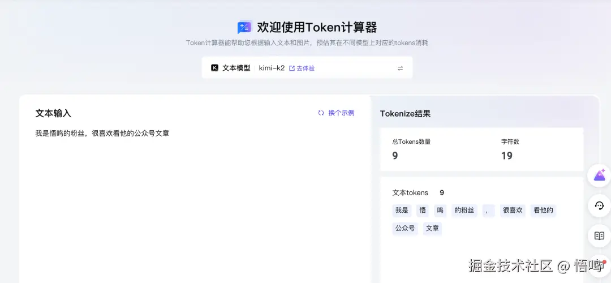Select the comma token chip
The width and height of the screenshot is (611, 283).
pos(489,211)
